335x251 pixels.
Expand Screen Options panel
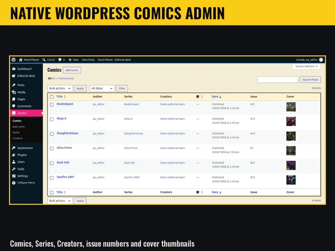[306, 66]
